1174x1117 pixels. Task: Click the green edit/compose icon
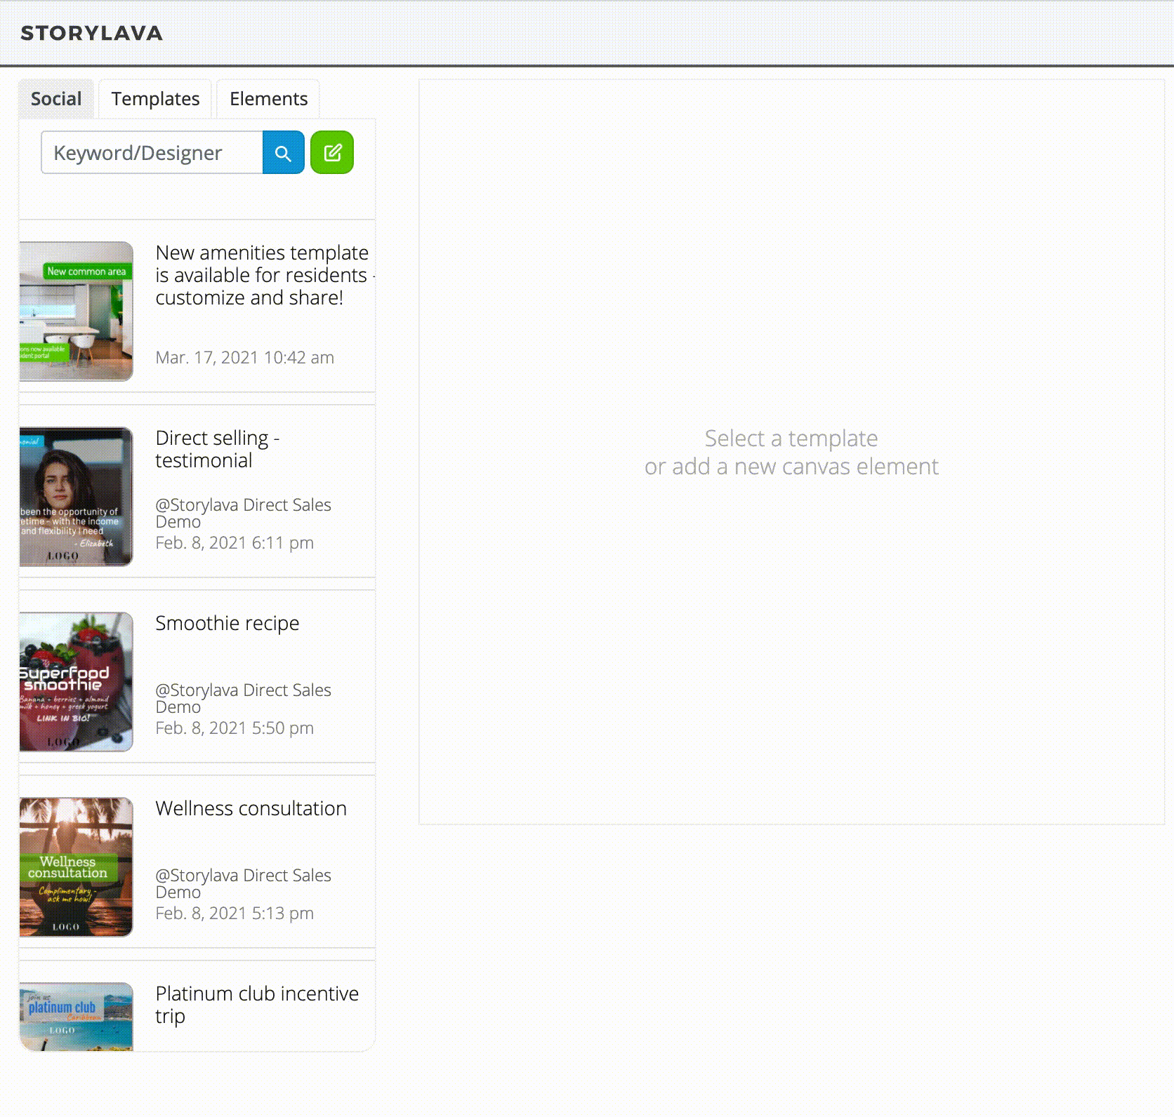(x=332, y=153)
